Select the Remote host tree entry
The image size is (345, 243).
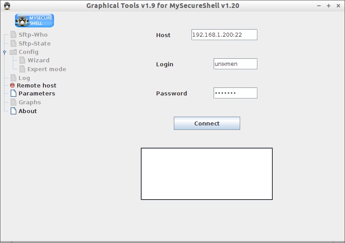click(x=37, y=85)
